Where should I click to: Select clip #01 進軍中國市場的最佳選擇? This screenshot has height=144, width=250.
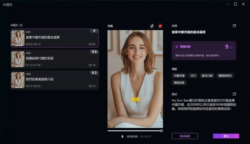click(x=55, y=38)
